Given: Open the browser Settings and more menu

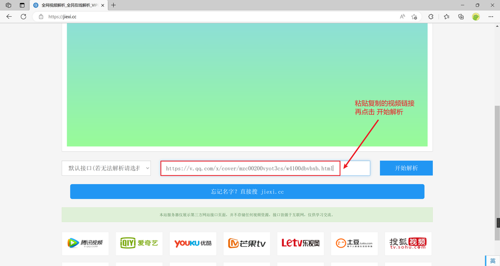Looking at the screenshot, I should coord(491,17).
